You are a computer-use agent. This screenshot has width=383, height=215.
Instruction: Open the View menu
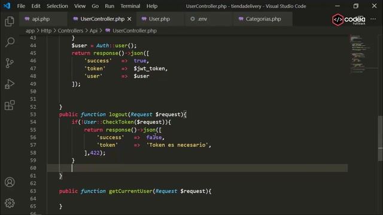pos(80,6)
